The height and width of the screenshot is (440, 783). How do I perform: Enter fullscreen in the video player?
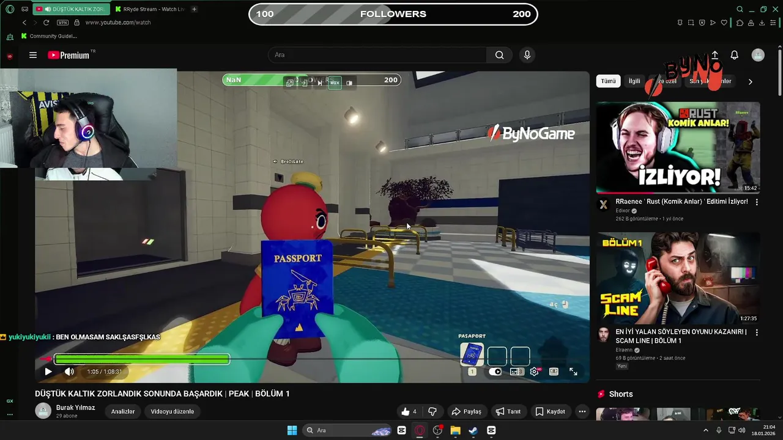coord(573,372)
